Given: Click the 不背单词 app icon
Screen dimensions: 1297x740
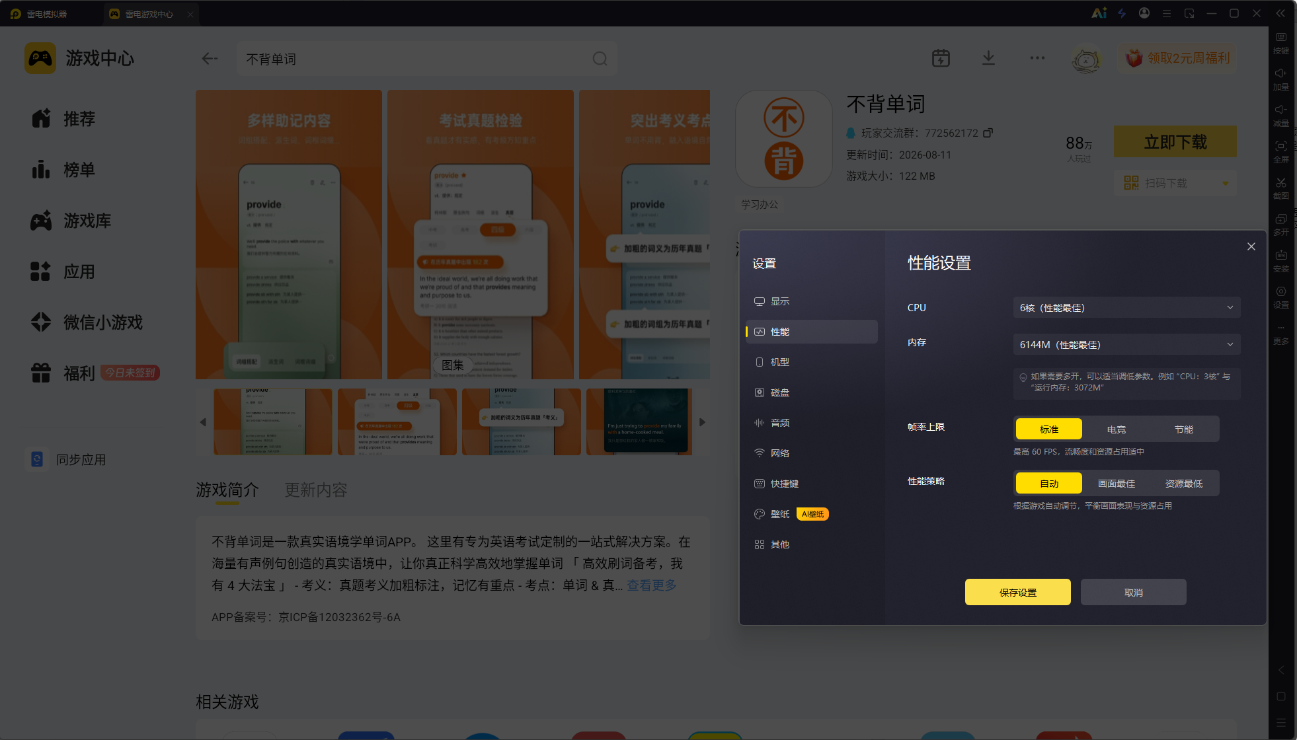Looking at the screenshot, I should point(784,139).
